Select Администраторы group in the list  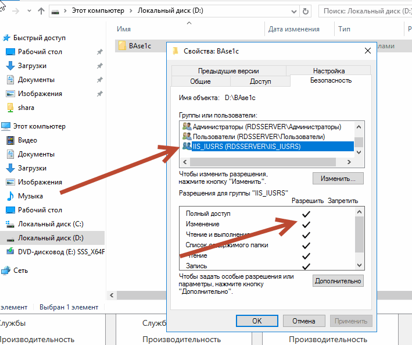tap(267, 126)
